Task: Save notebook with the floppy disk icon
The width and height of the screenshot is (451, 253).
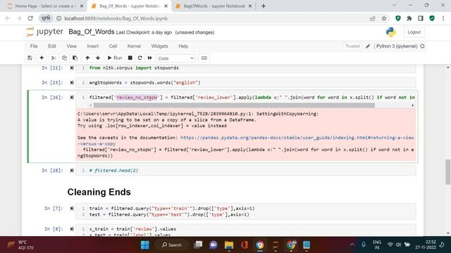Action: pyautogui.click(x=30, y=58)
